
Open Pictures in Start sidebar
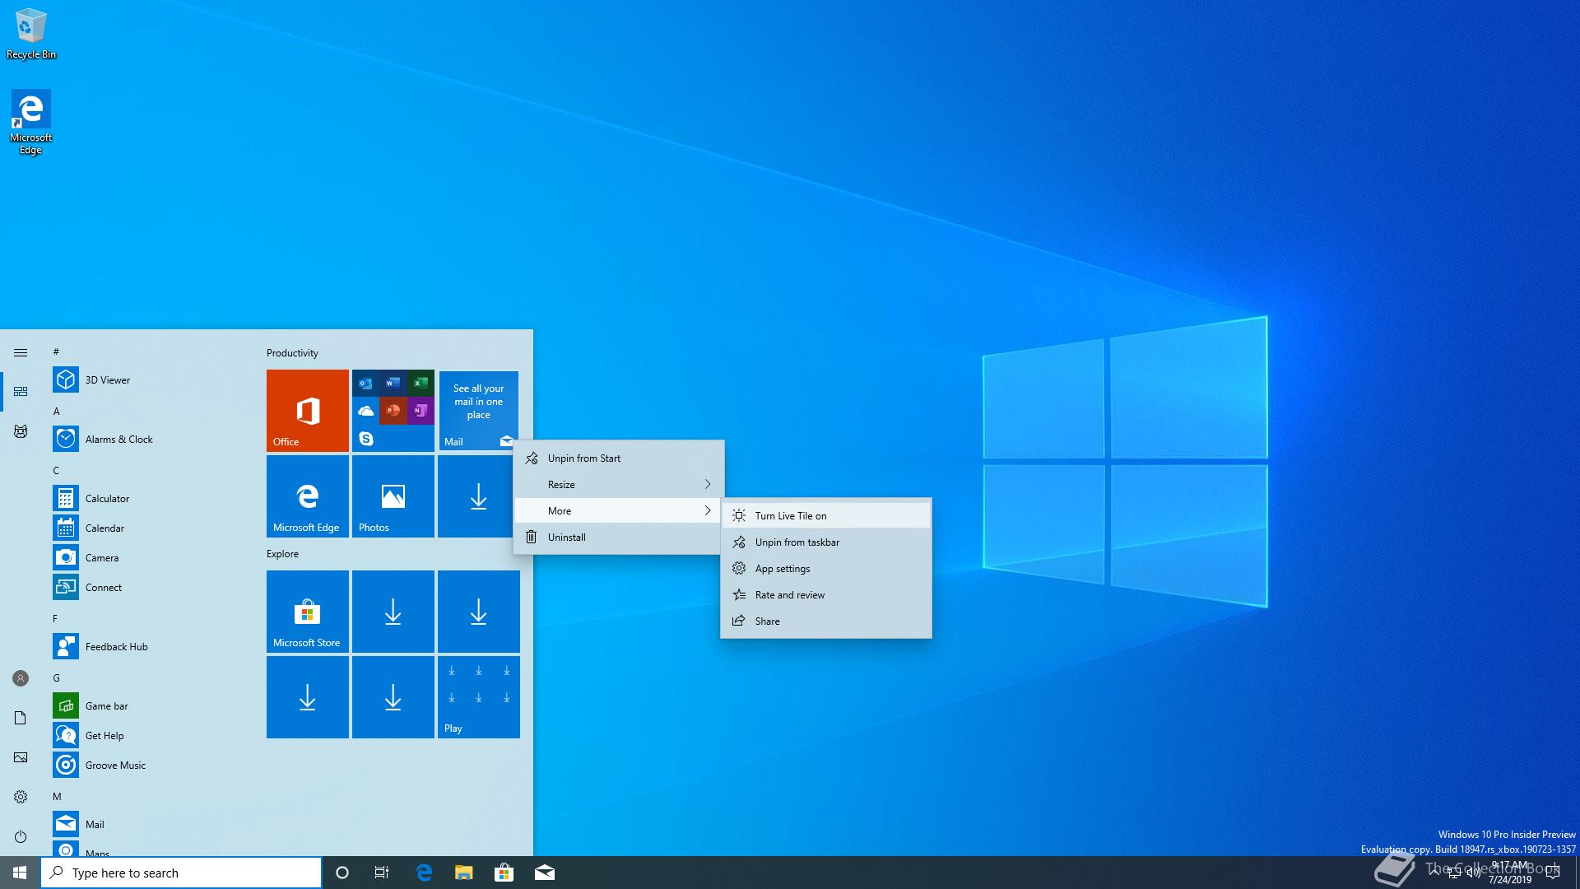coord(21,757)
